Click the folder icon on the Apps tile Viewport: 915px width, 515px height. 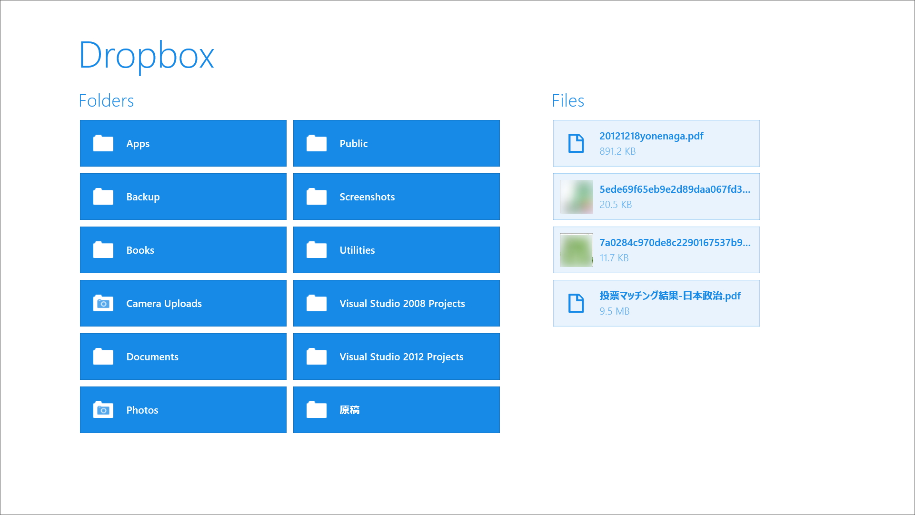(x=102, y=143)
